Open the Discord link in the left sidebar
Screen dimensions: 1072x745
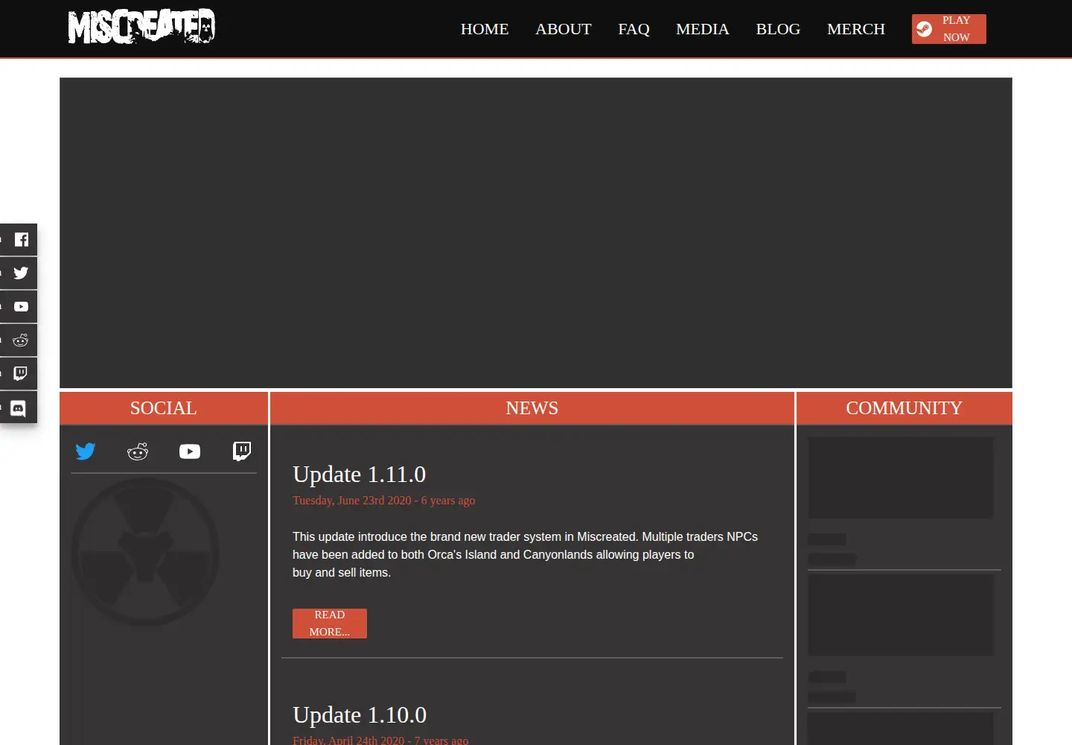19,408
